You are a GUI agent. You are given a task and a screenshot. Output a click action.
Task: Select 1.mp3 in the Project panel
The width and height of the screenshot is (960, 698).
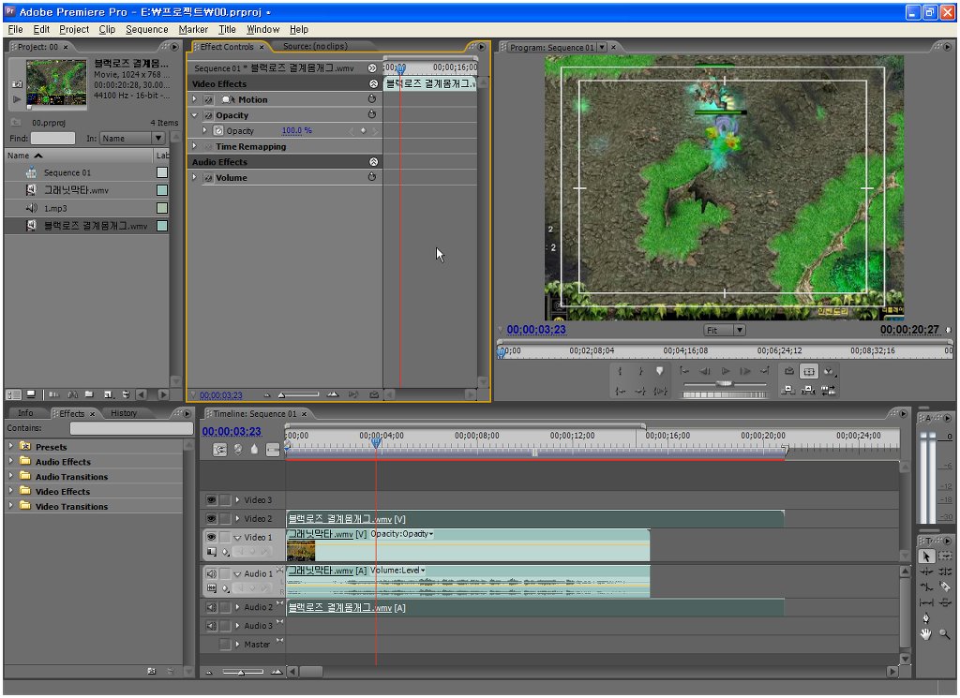56,208
